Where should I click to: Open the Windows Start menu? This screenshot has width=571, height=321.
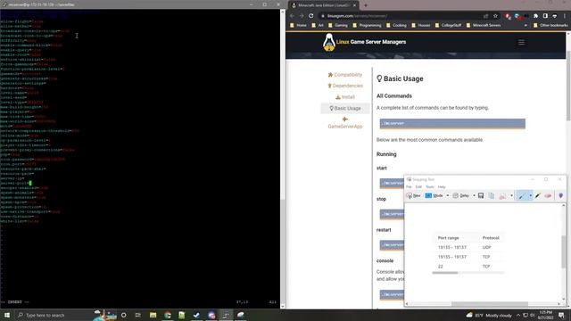(x=7, y=315)
